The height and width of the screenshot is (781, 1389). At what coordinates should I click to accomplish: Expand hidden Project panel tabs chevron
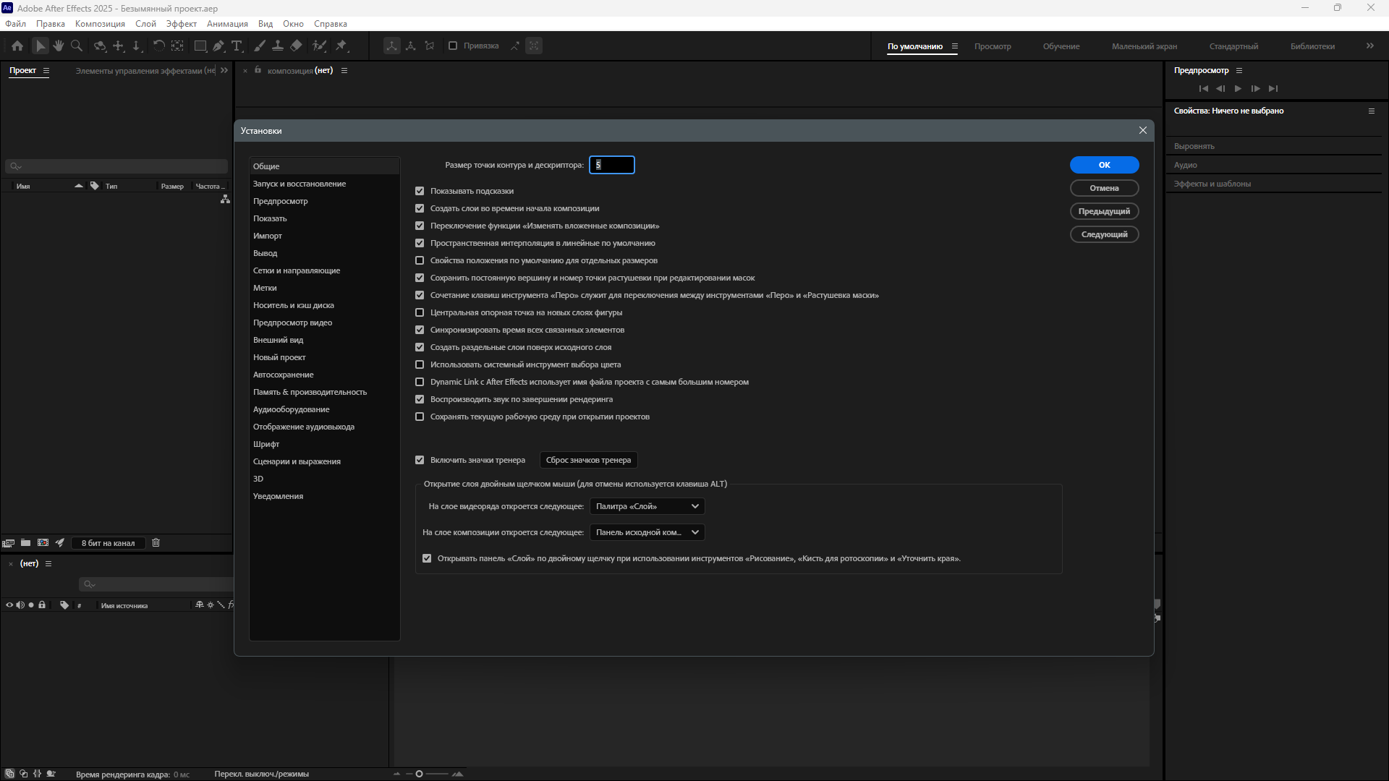224,70
